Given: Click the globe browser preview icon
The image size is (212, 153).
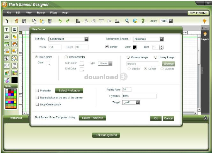Looking at the screenshot, I should click(x=135, y=21).
